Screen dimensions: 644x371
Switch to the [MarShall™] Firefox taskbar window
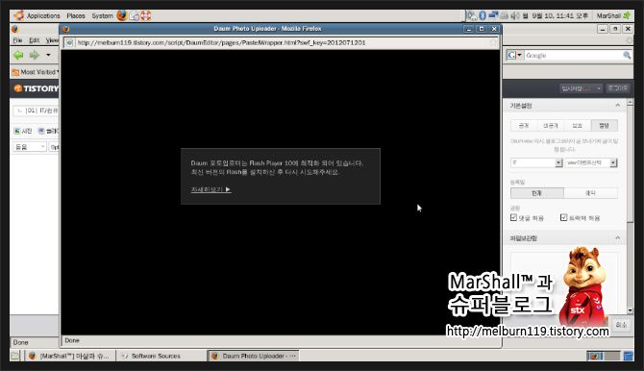click(69, 356)
